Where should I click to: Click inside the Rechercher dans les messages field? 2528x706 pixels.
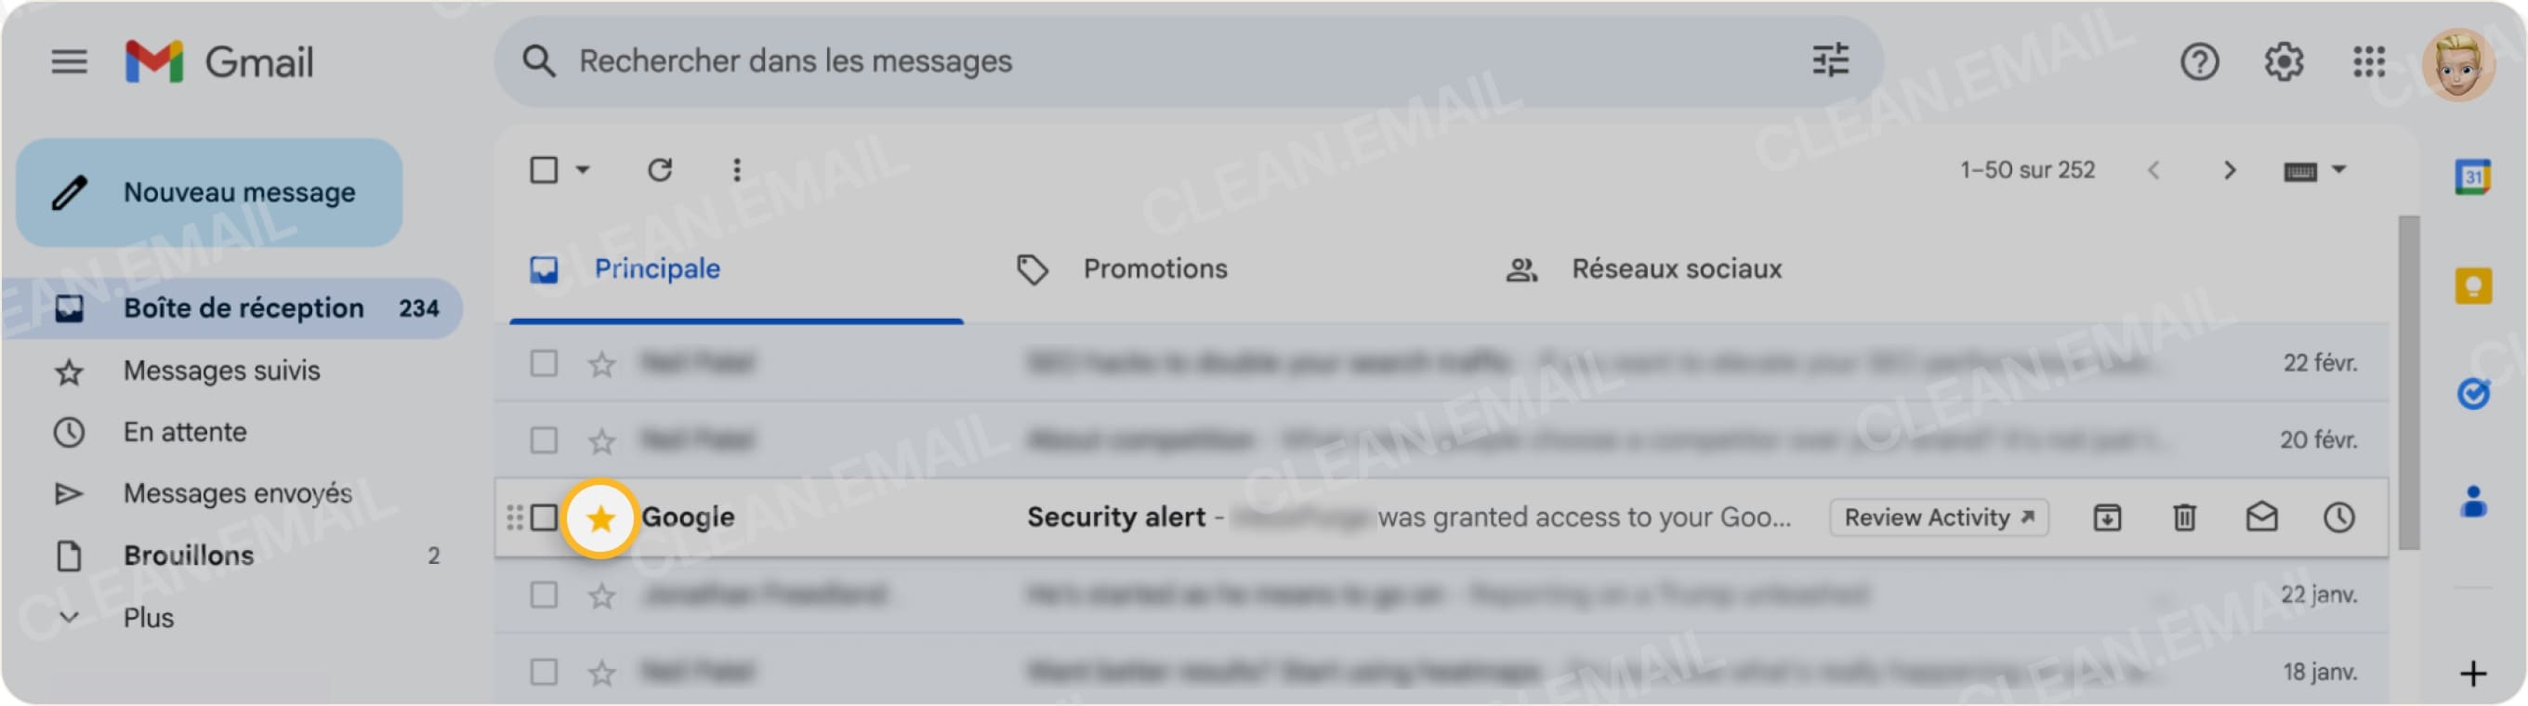click(1079, 60)
